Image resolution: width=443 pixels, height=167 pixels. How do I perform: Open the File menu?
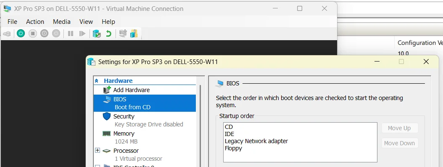(x=13, y=22)
